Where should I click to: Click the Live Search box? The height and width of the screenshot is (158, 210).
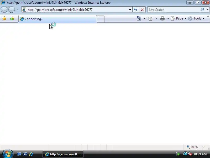(174, 10)
